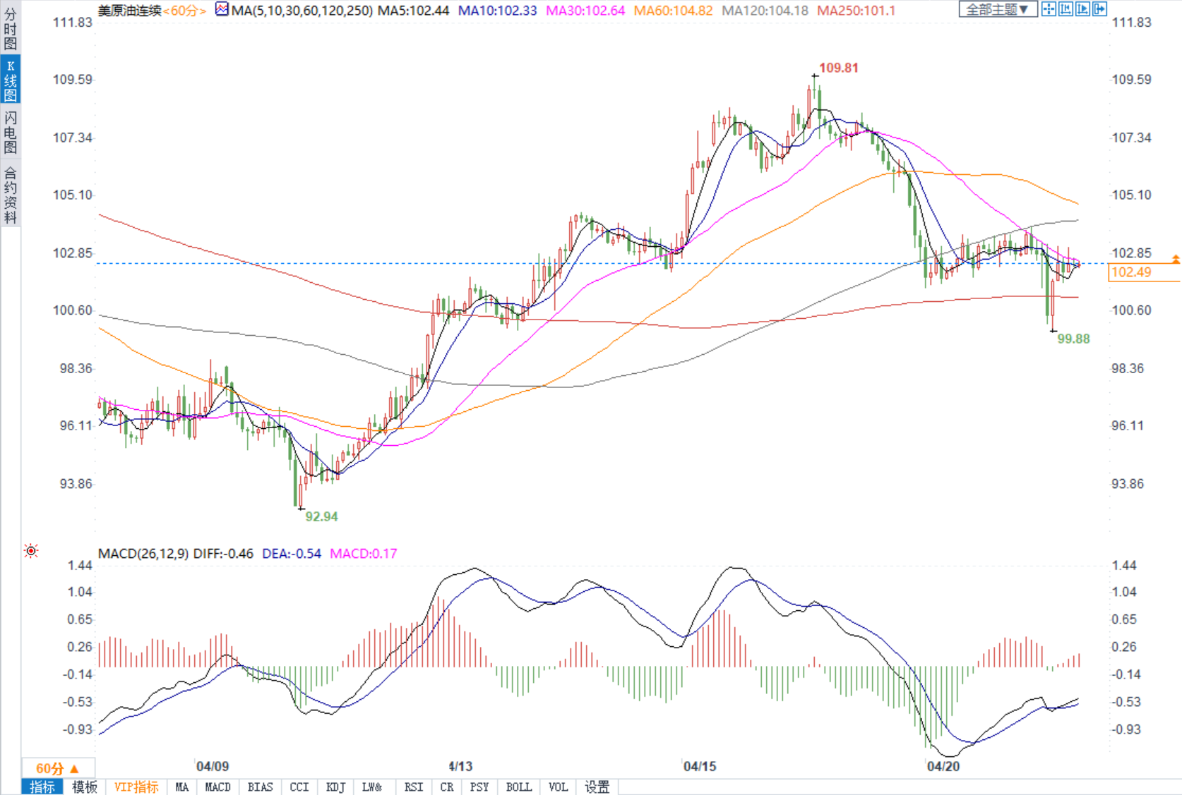
Task: Click the orange price alert marker icon
Action: point(1176,260)
